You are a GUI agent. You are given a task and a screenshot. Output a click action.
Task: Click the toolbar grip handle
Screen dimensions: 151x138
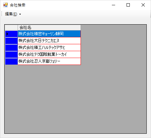click(x=2, y=14)
